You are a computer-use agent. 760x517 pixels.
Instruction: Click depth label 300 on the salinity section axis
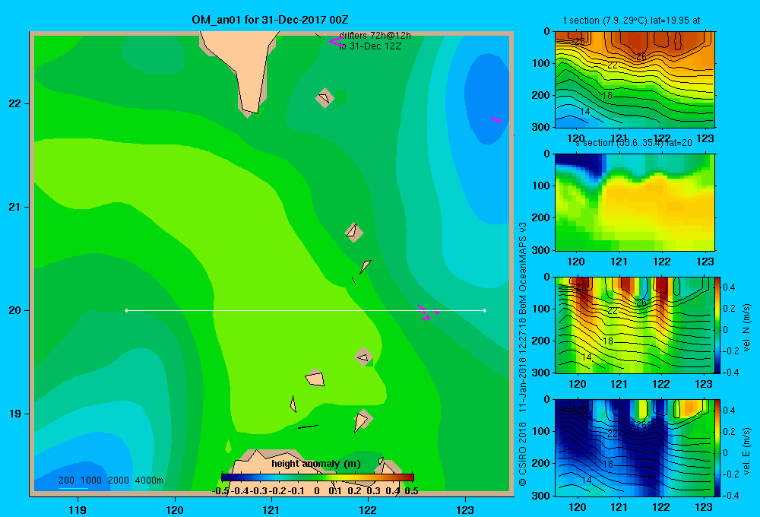[x=540, y=250]
